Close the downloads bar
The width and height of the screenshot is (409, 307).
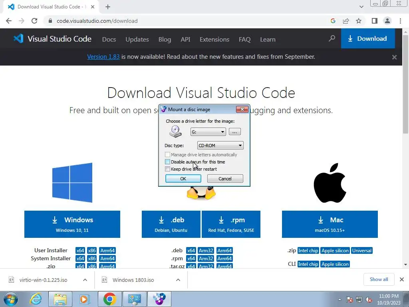point(402,279)
